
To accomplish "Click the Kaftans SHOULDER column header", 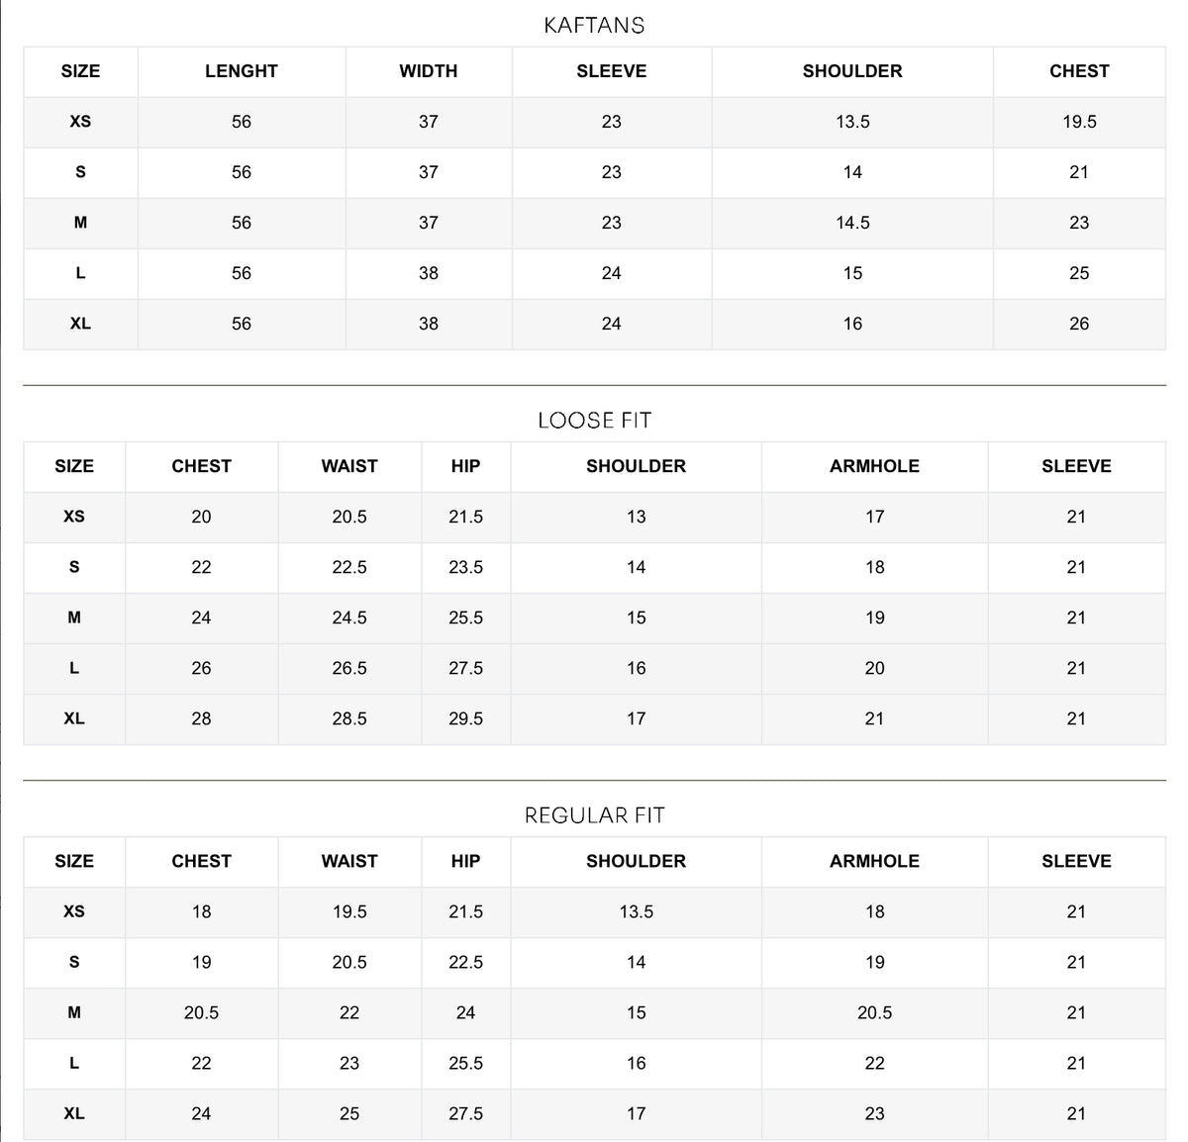I will (x=852, y=71).
